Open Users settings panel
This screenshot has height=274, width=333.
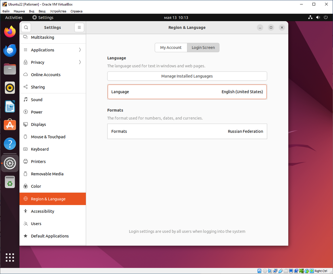tap(53, 224)
